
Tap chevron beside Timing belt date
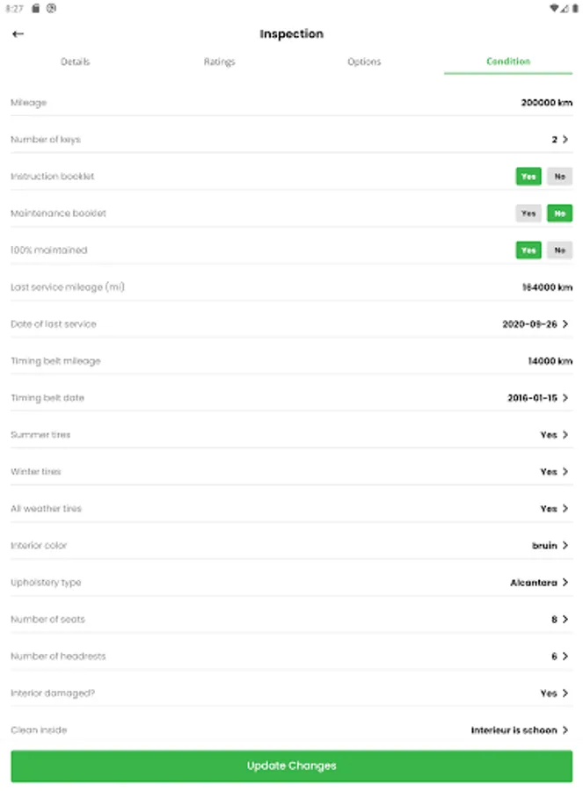(565, 398)
